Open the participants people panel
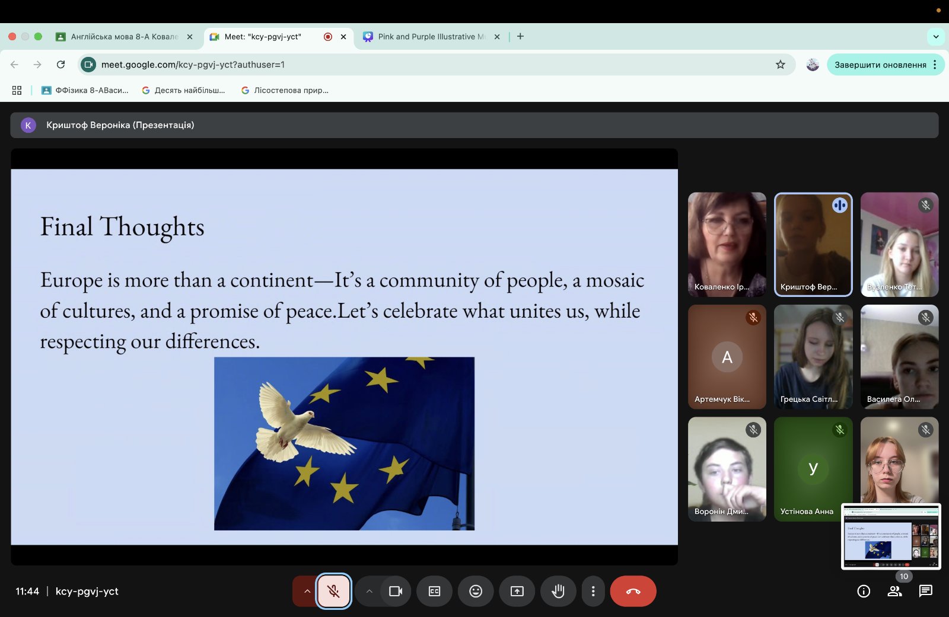The image size is (949, 617). 894,591
